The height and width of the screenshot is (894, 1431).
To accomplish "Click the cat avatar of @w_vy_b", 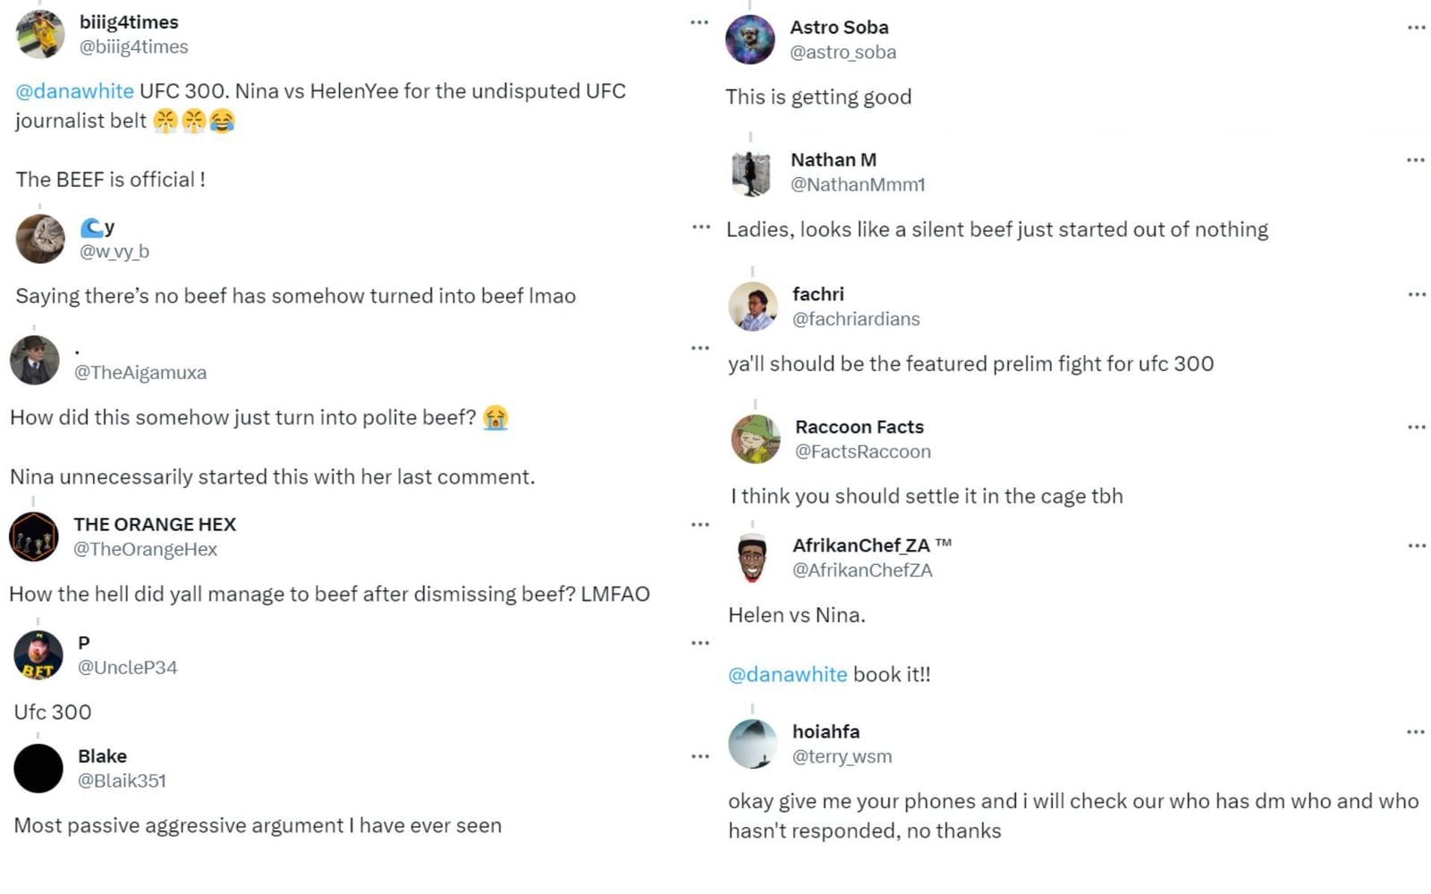I will pos(39,238).
